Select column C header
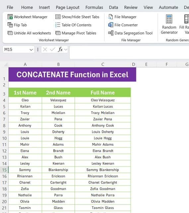The width and height of the screenshot is (189, 213). pyautogui.click(x=103, y=64)
